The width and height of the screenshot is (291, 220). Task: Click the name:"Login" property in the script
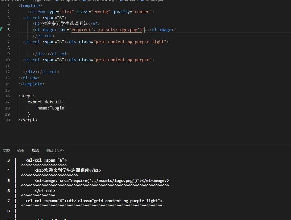(x=52, y=108)
